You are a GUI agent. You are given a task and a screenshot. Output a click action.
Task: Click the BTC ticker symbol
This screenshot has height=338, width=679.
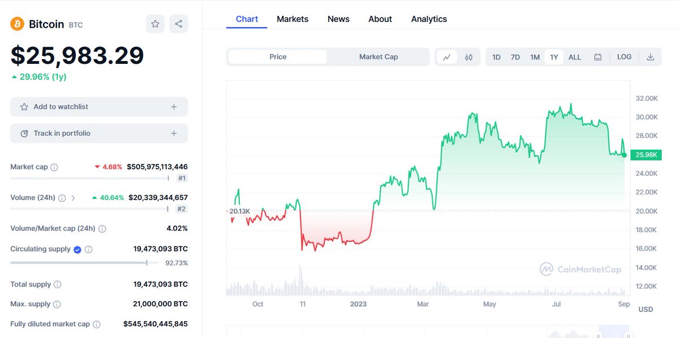(x=76, y=25)
